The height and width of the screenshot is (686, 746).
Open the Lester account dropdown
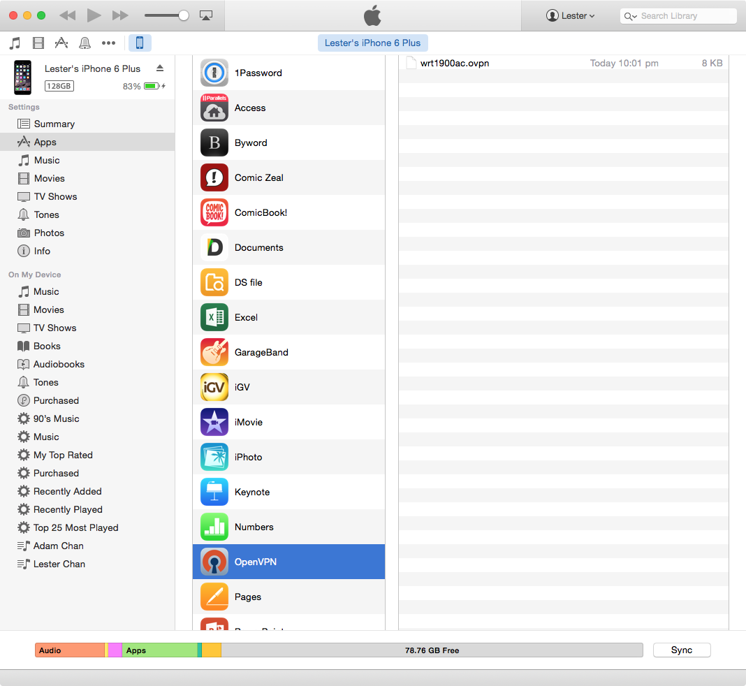[x=571, y=15]
